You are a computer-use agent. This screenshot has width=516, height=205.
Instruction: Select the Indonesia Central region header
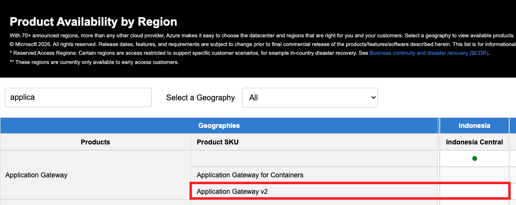pyautogui.click(x=474, y=142)
